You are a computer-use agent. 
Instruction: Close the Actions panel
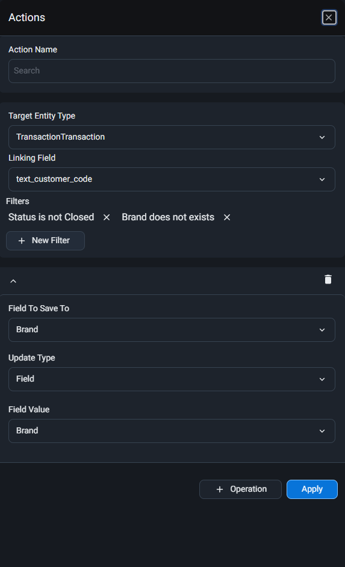click(329, 17)
